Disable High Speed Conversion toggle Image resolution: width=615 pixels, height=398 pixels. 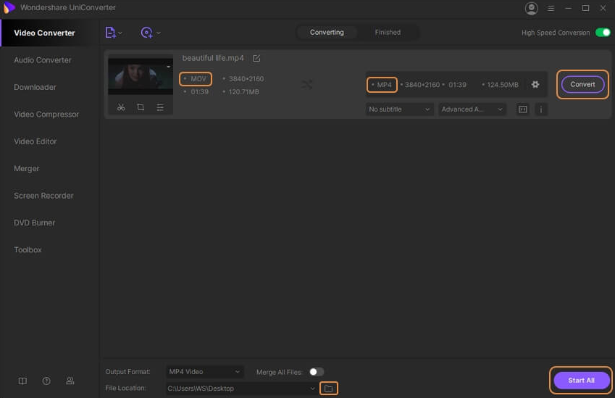[602, 33]
